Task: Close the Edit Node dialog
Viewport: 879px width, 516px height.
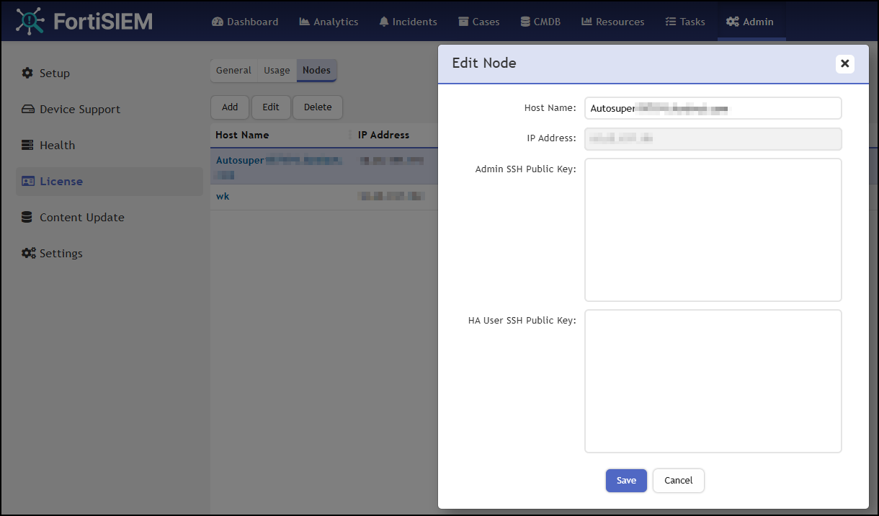Action: (x=845, y=63)
